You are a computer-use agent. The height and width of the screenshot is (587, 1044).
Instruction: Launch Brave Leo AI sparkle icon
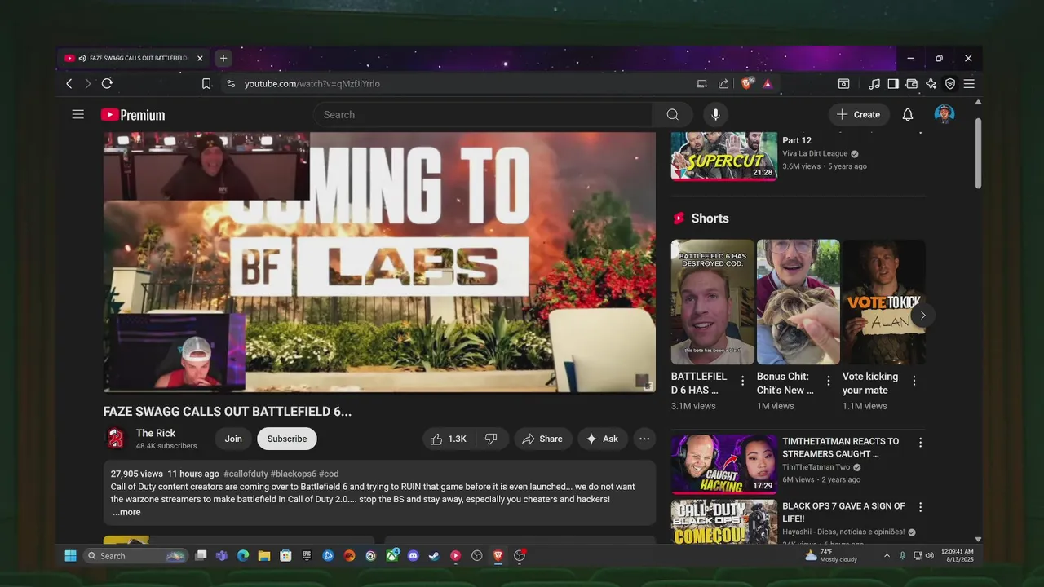click(931, 83)
